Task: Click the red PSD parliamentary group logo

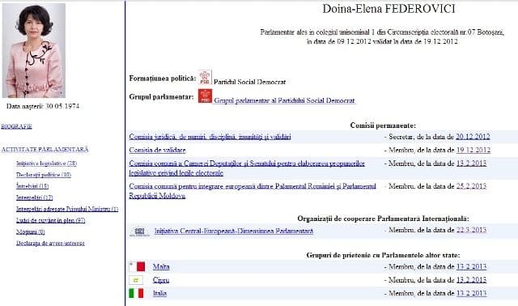Action: coord(205,96)
